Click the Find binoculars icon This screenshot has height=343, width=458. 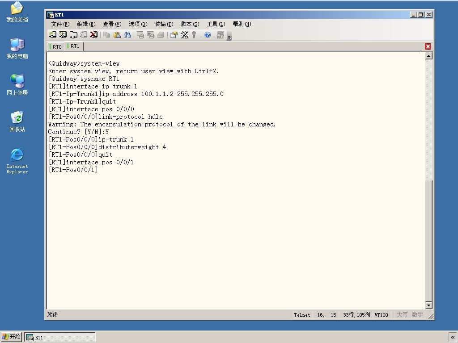click(x=127, y=35)
